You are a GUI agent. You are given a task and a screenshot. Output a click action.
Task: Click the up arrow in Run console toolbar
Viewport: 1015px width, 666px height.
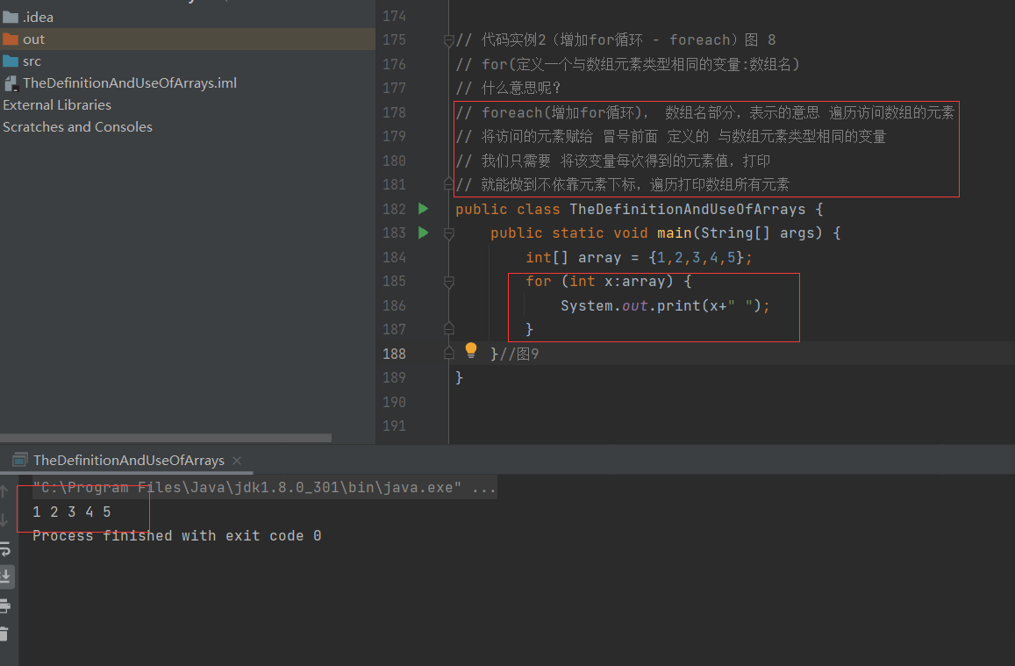tap(4, 492)
